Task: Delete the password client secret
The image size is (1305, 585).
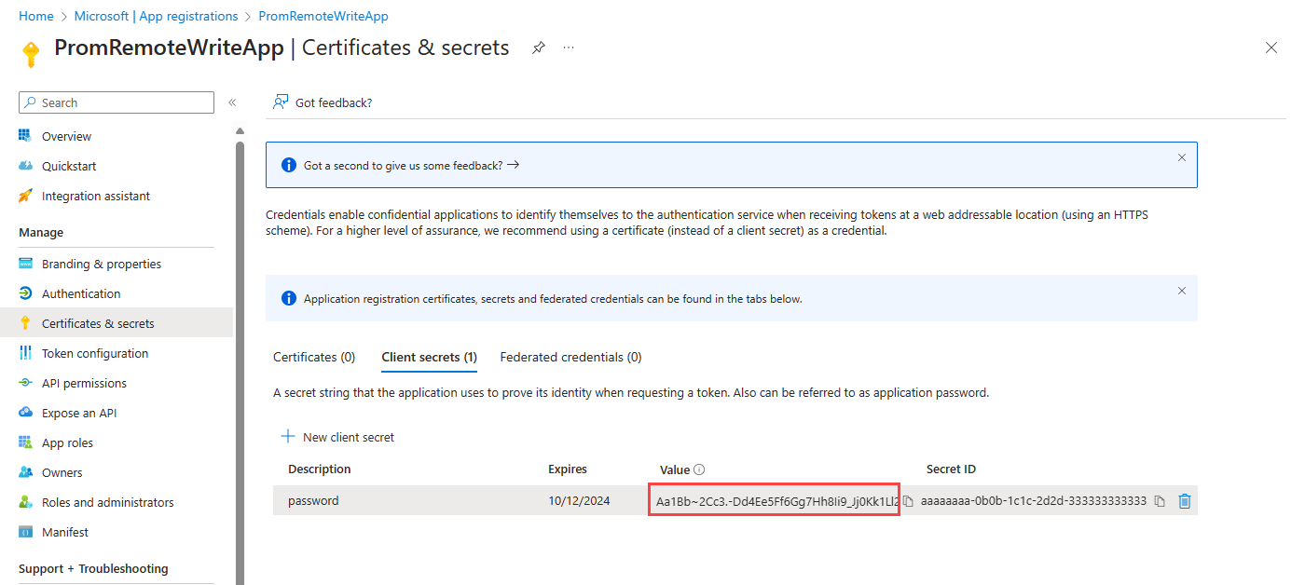Action: [1185, 501]
